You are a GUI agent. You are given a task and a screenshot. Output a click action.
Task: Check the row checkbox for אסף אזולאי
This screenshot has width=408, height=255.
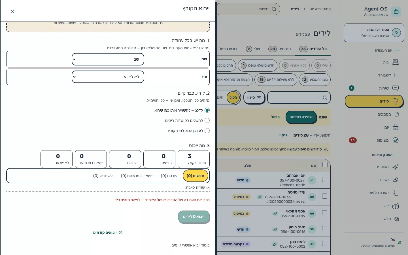[x=325, y=213]
